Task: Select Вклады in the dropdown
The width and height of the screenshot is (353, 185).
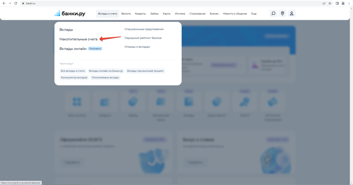Action: tap(66, 30)
